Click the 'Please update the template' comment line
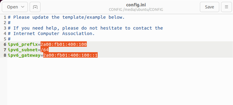 point(66,17)
